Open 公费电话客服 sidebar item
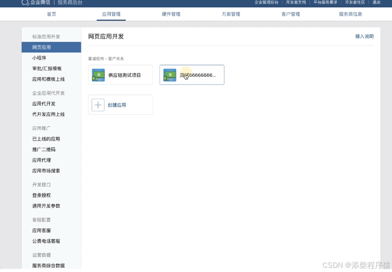Viewport: 392px width, 272px height. coord(46,241)
